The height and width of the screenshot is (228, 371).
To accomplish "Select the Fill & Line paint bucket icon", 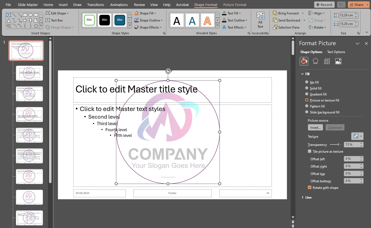I will pos(304,61).
